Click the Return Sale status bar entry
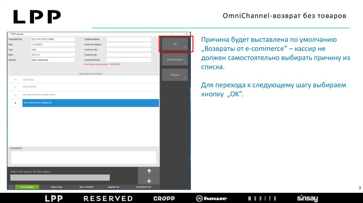Image resolution: width=363 pixels, height=203 pixels. [x=56, y=187]
